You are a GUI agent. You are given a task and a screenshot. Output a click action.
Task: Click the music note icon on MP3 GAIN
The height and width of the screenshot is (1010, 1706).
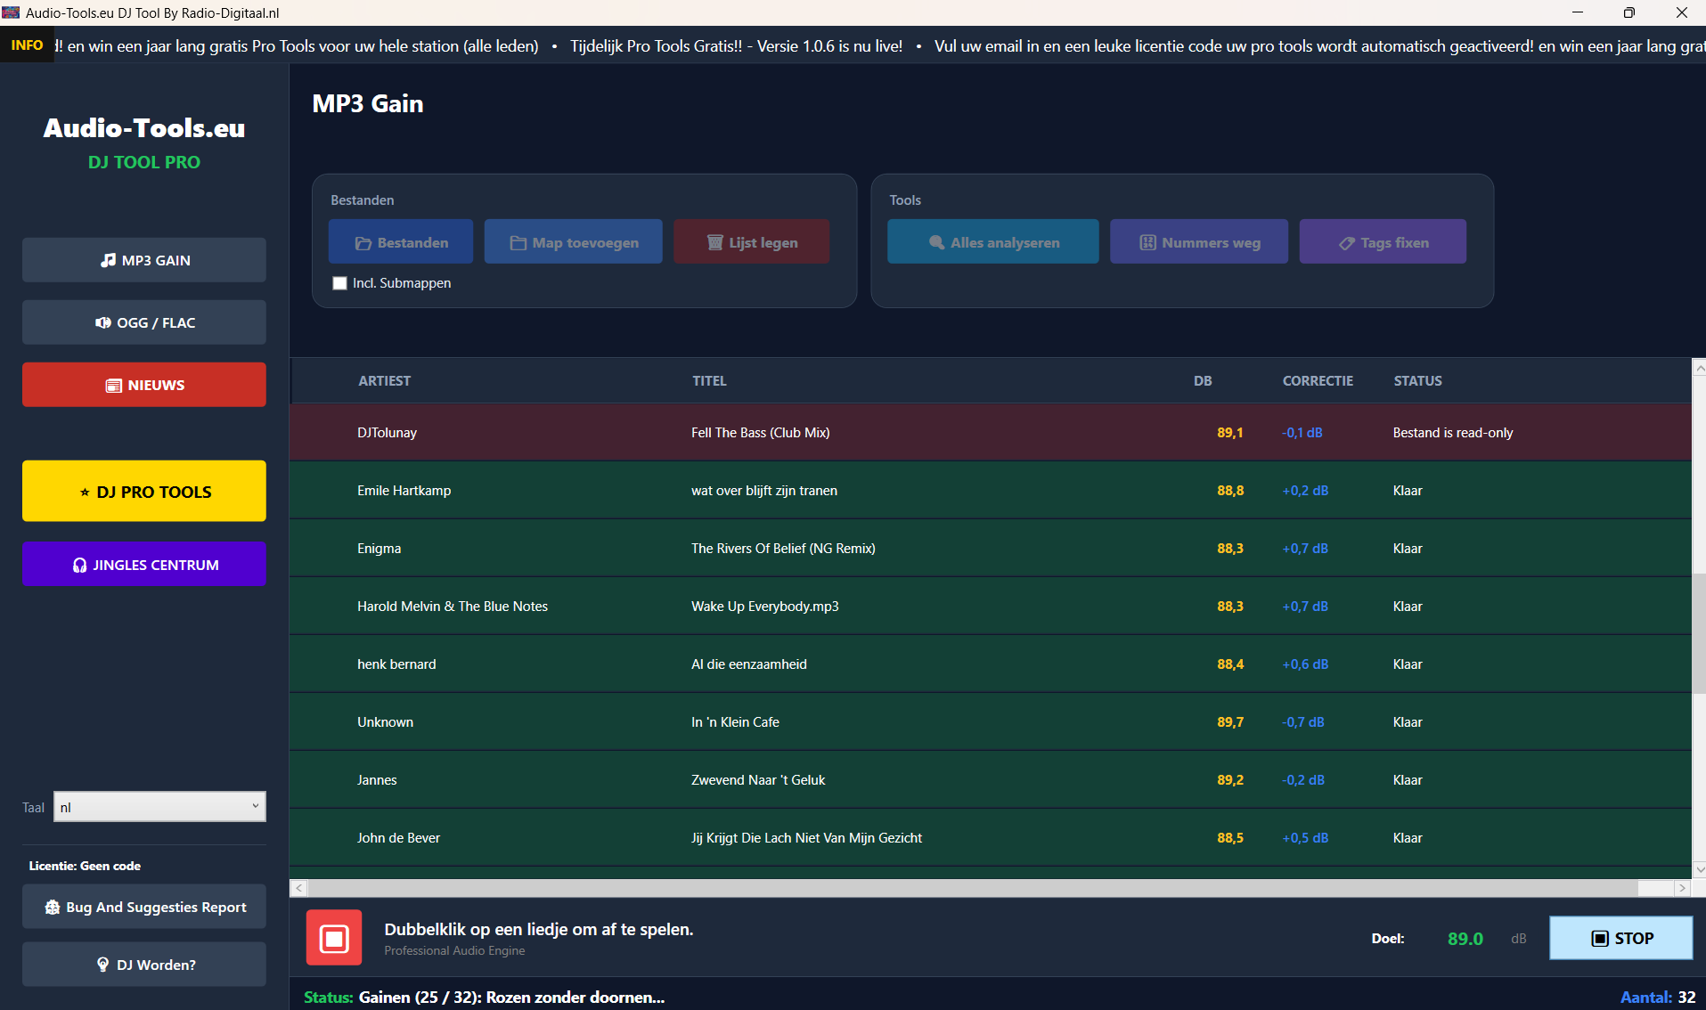[x=108, y=260]
